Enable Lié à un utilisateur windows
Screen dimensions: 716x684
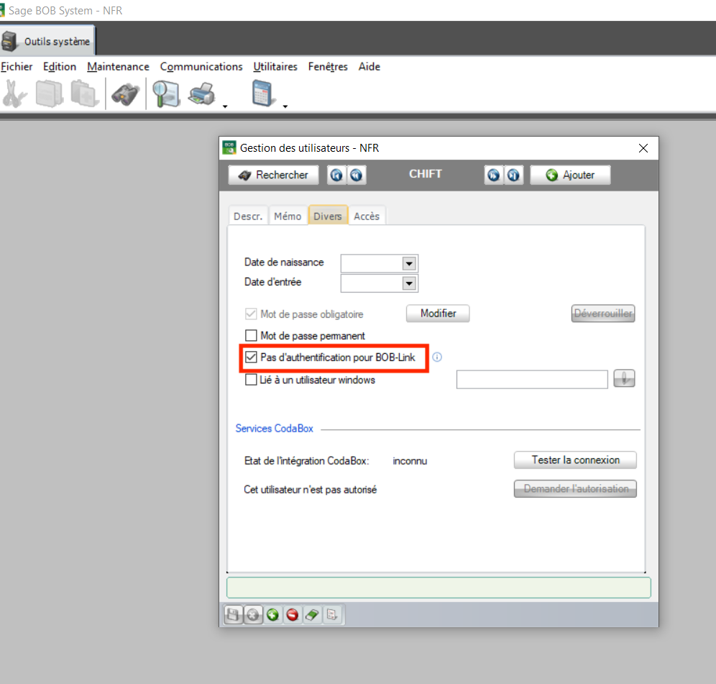point(251,380)
